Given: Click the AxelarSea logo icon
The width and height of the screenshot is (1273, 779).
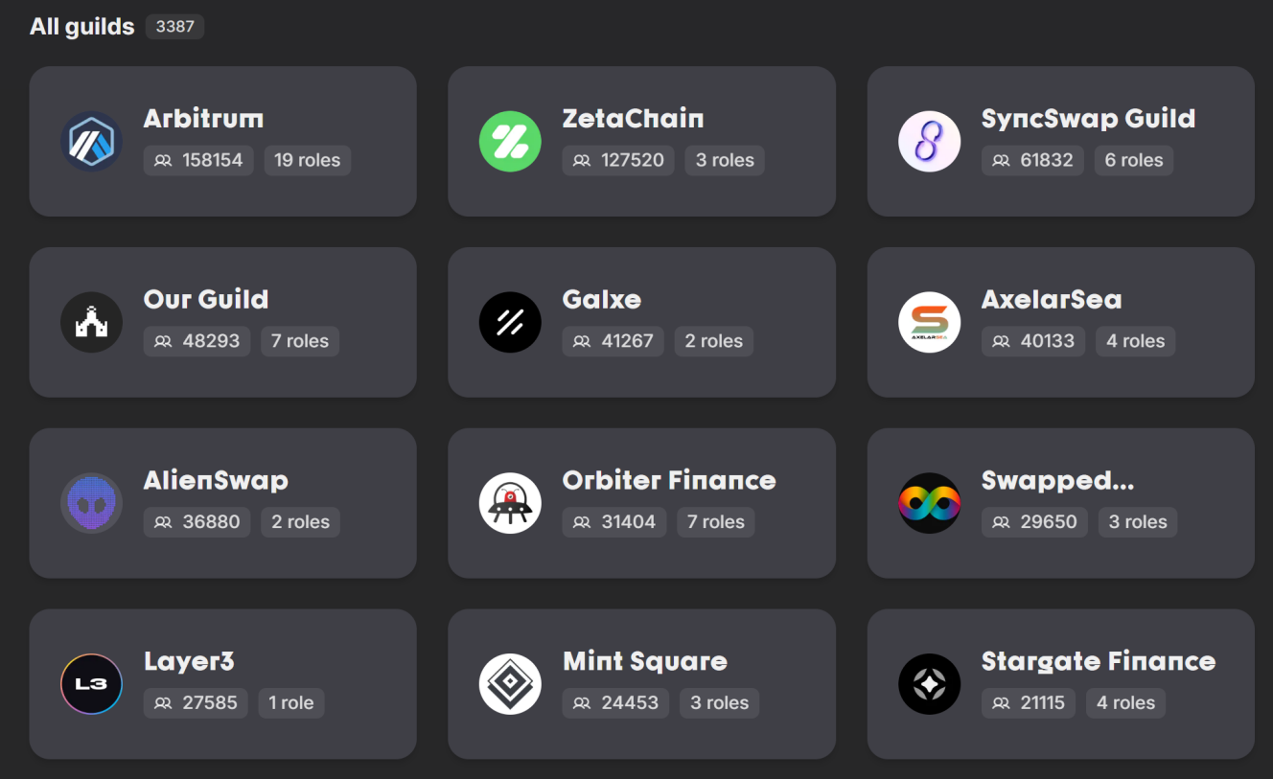Looking at the screenshot, I should click(x=929, y=322).
